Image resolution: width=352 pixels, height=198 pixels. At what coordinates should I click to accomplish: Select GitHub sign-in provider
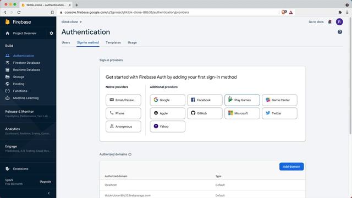point(205,113)
